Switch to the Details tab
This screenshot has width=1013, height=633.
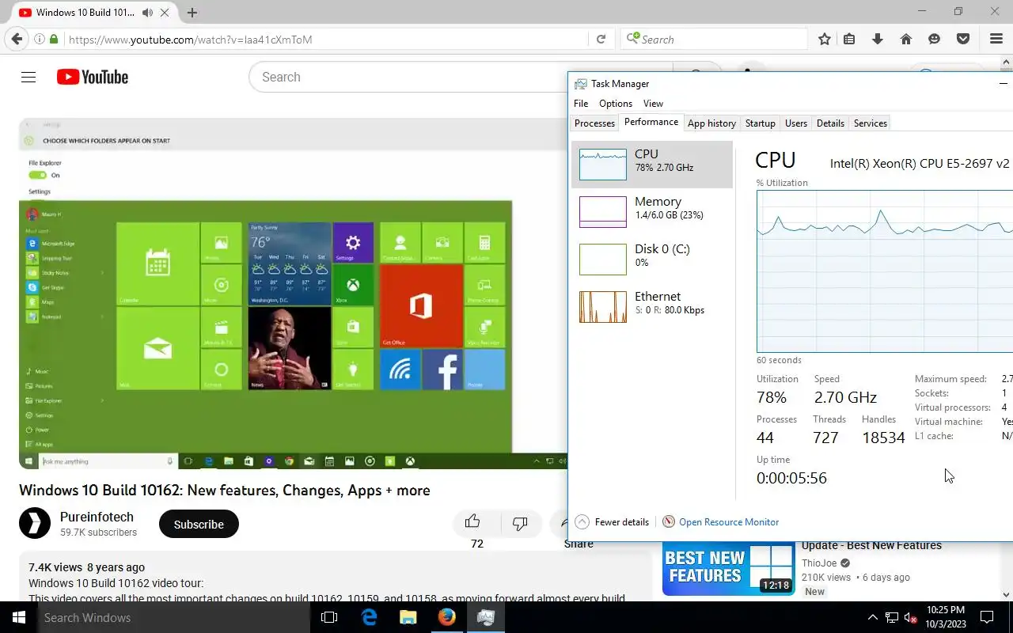click(830, 123)
